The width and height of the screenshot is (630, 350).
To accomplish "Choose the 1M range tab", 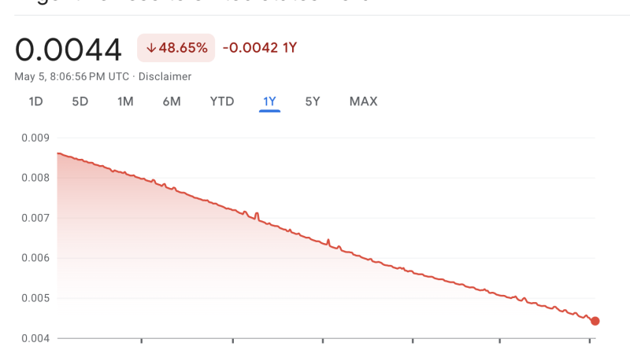I will tap(125, 101).
